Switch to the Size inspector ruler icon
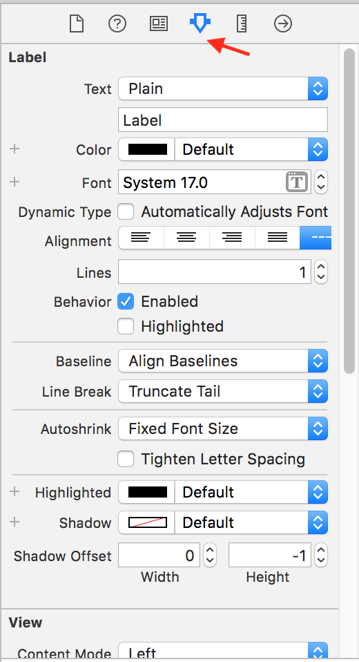The width and height of the screenshot is (359, 662). tap(242, 23)
